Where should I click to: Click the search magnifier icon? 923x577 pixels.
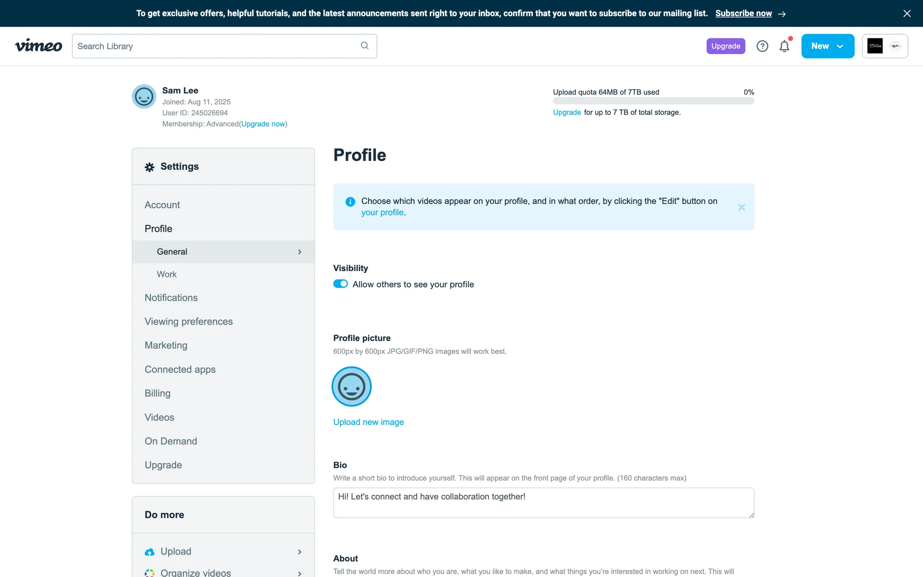click(x=364, y=46)
